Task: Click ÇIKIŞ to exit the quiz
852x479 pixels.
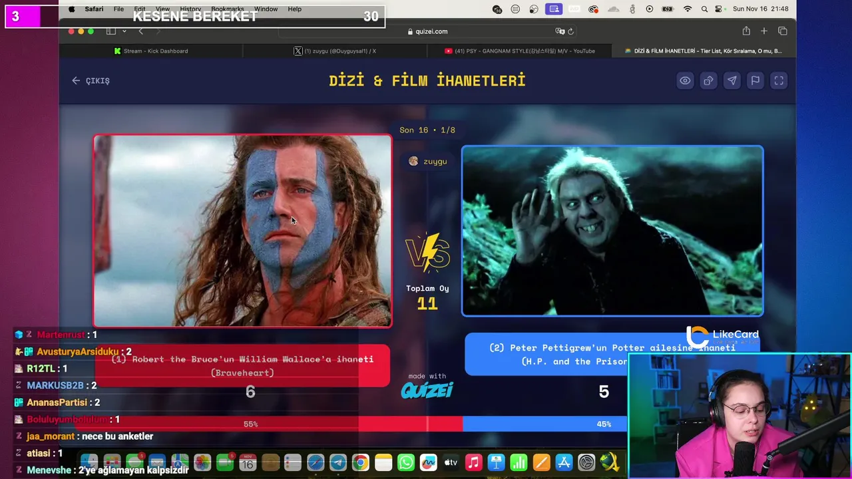Action: click(x=91, y=80)
